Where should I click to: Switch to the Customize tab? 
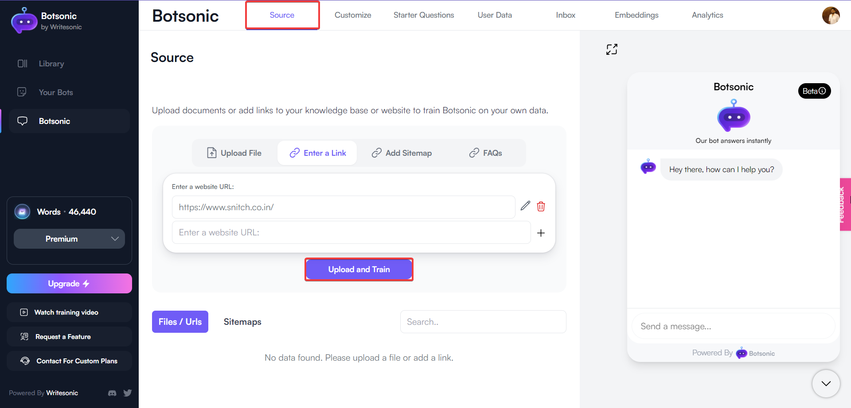click(x=353, y=15)
